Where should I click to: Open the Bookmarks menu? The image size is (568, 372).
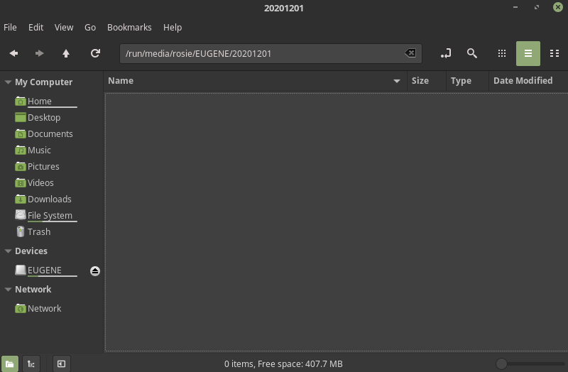coord(129,28)
